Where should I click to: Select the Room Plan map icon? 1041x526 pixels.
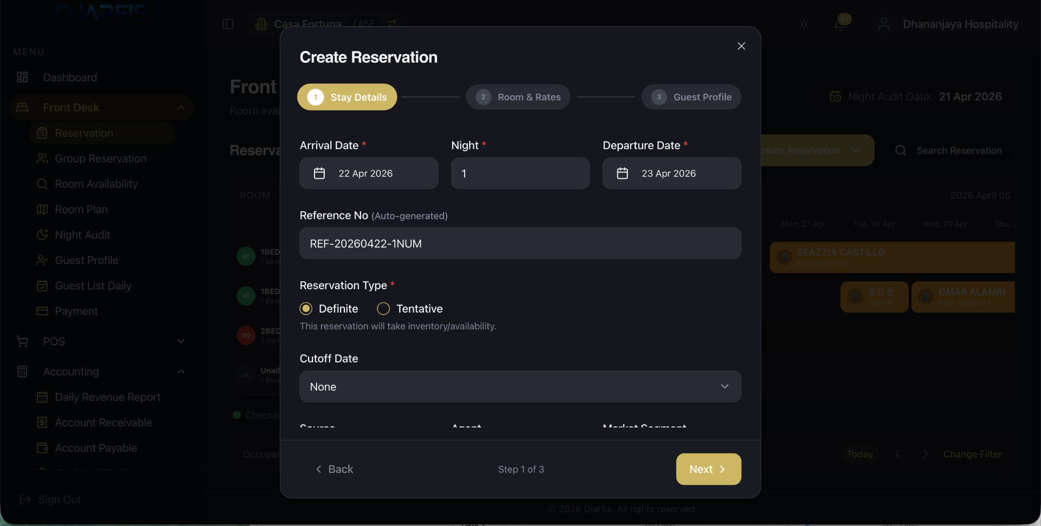42,209
